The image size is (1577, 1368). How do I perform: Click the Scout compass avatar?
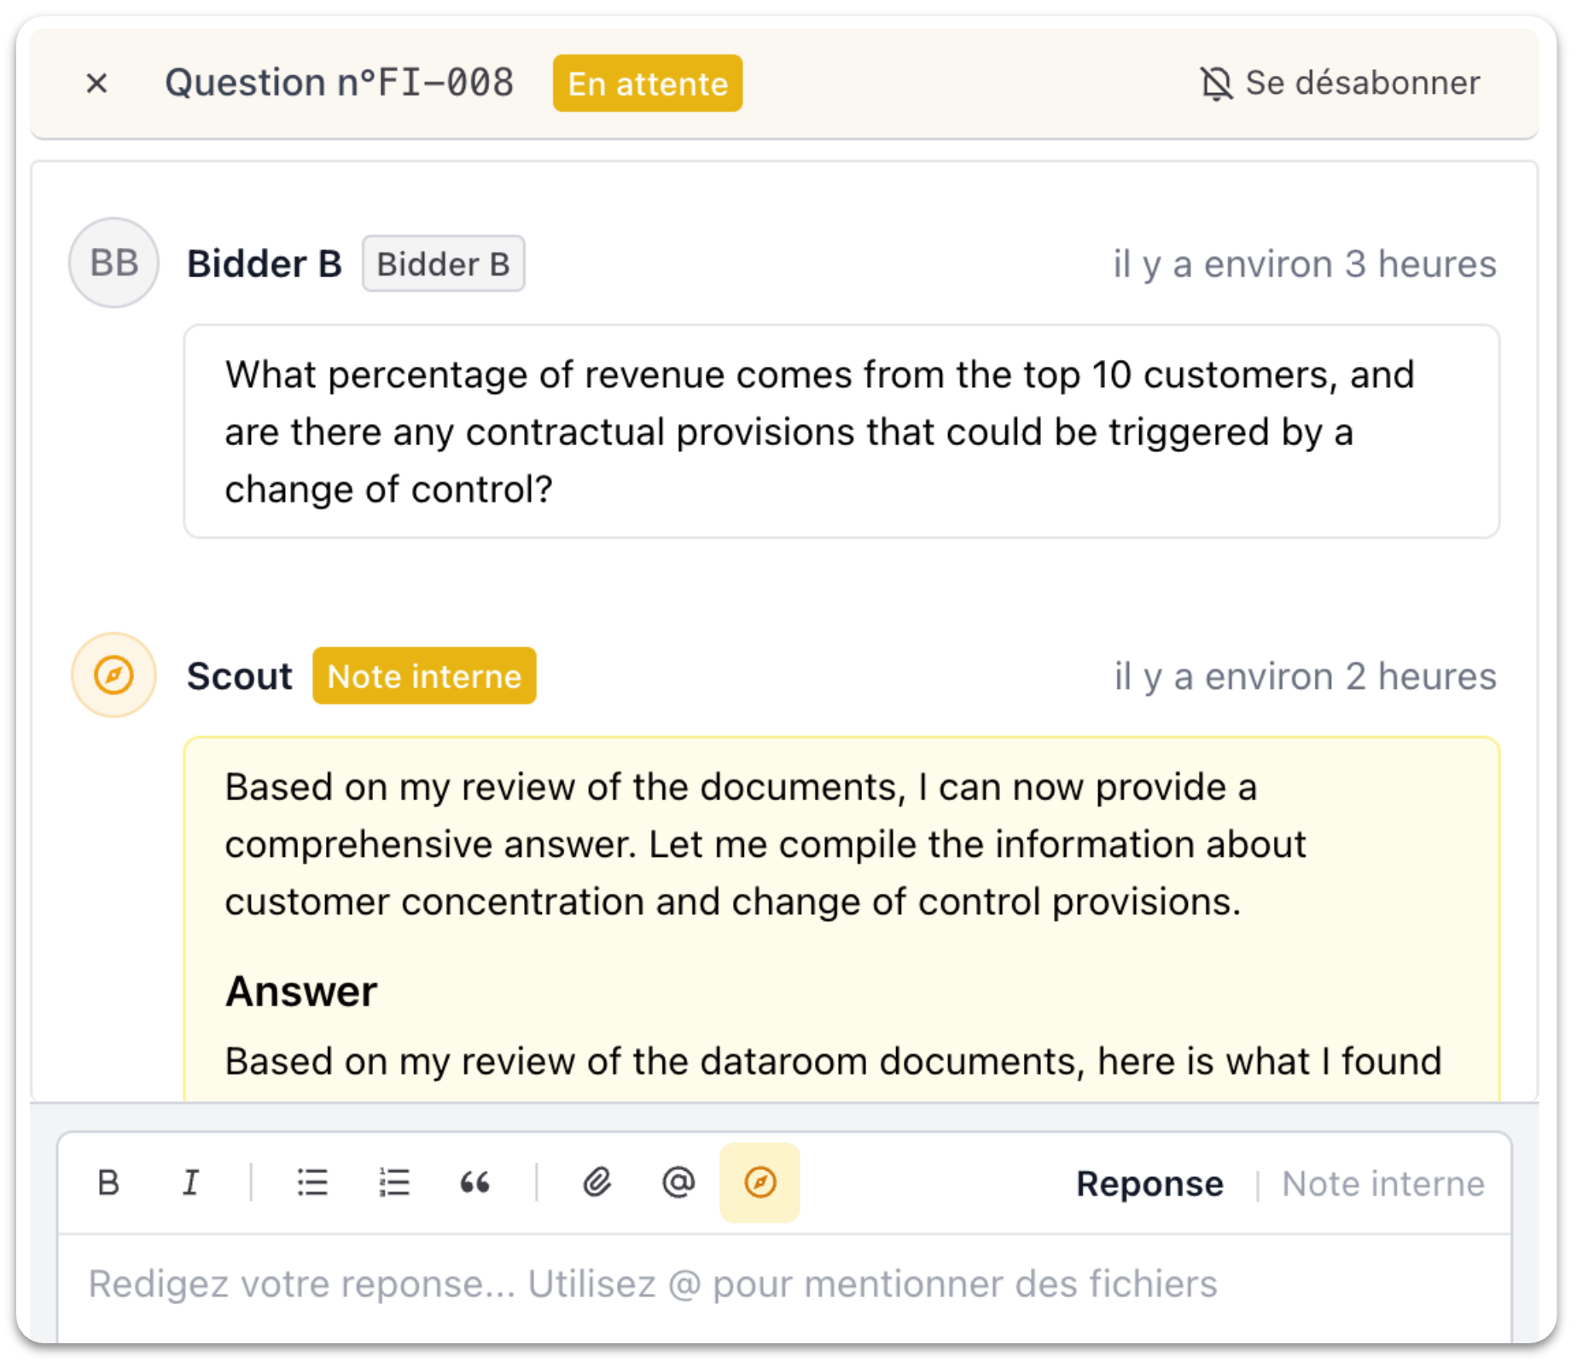pos(113,675)
